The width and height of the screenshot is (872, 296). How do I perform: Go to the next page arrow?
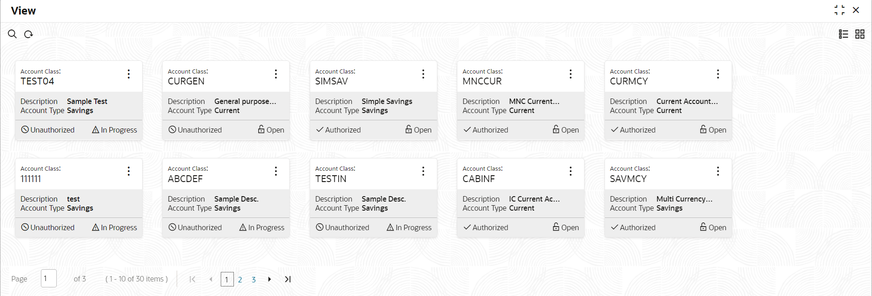pos(270,279)
